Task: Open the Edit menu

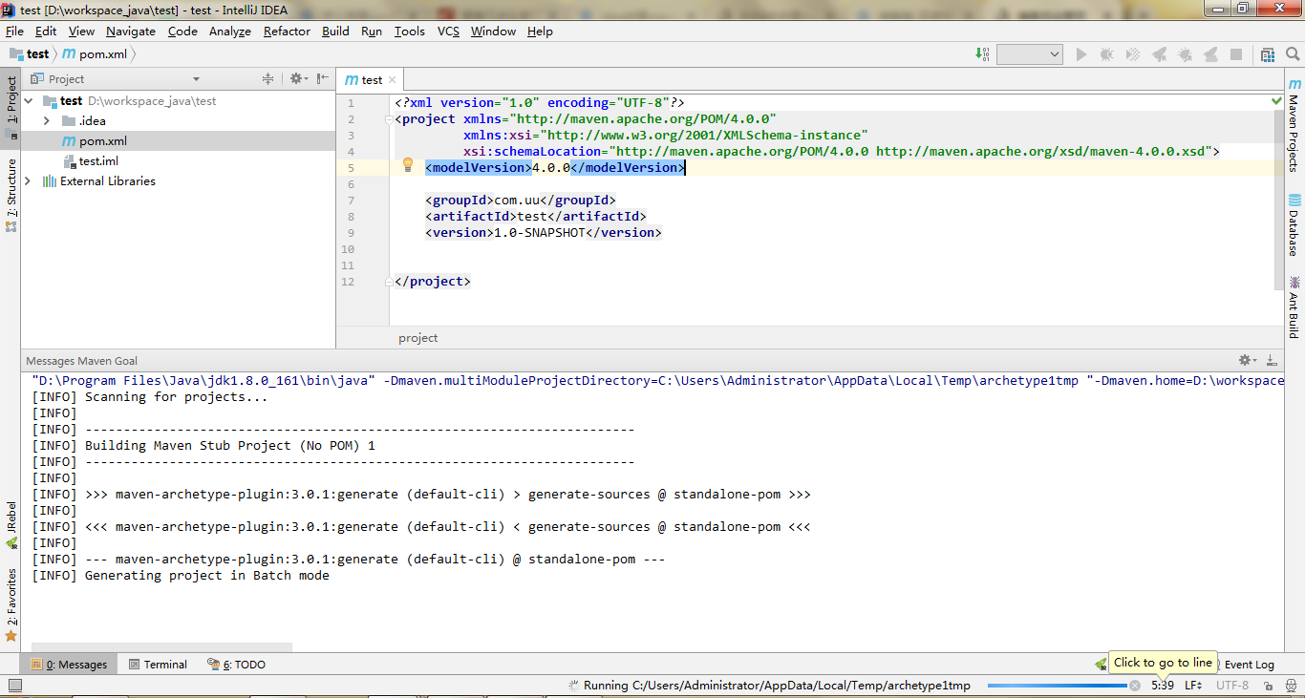Action: click(x=46, y=31)
